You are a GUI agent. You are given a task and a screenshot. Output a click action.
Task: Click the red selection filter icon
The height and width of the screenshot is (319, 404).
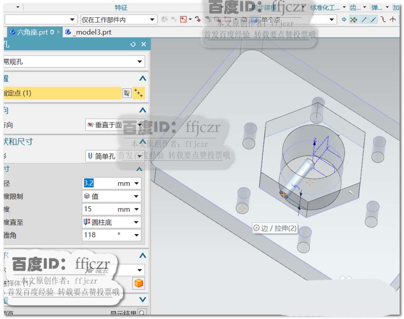pos(183,19)
